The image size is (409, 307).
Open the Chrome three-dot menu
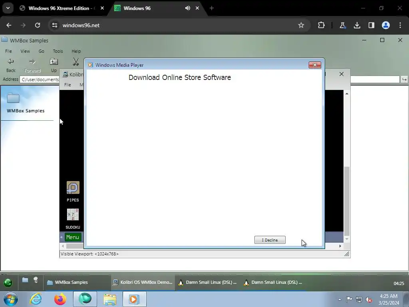[x=400, y=25]
